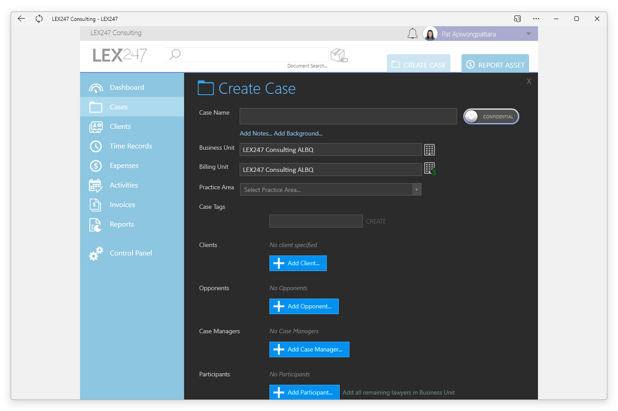Image resolution: width=618 pixels, height=411 pixels.
Task: Open Control Panel gears icon
Action: pyautogui.click(x=96, y=253)
